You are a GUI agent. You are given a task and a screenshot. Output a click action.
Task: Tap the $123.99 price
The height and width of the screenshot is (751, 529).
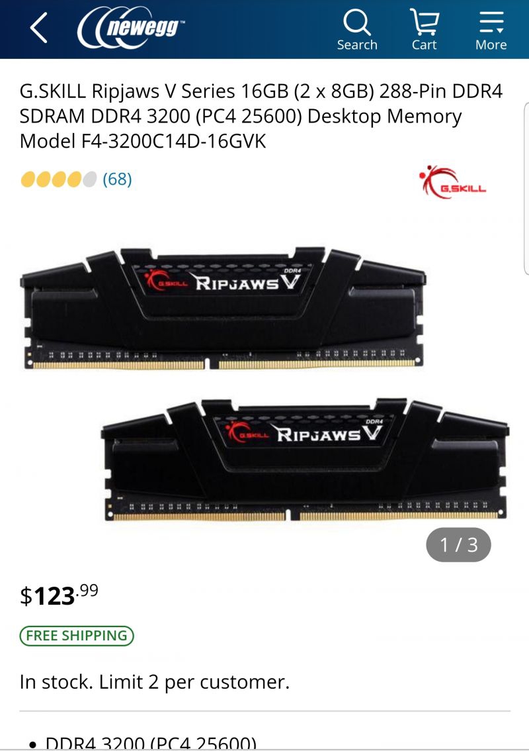pyautogui.click(x=59, y=595)
